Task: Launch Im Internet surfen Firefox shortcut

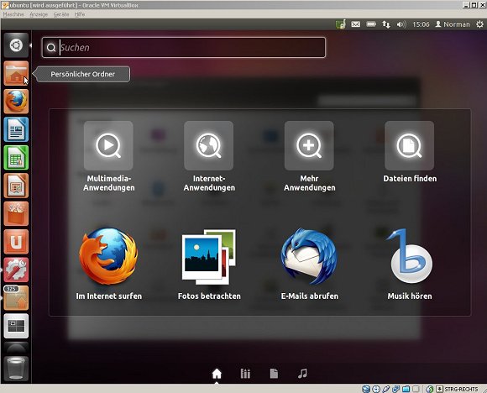Action: [x=108, y=264]
